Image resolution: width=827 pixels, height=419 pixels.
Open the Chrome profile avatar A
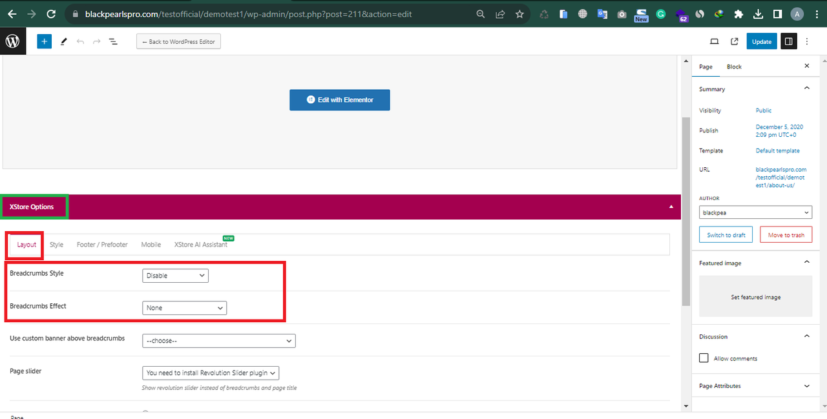tap(797, 14)
